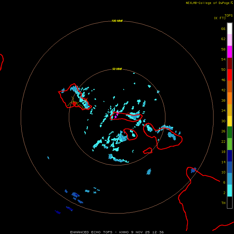Click the 'TOPS' legend title
This screenshot has width=234, height=234.
[229, 16]
